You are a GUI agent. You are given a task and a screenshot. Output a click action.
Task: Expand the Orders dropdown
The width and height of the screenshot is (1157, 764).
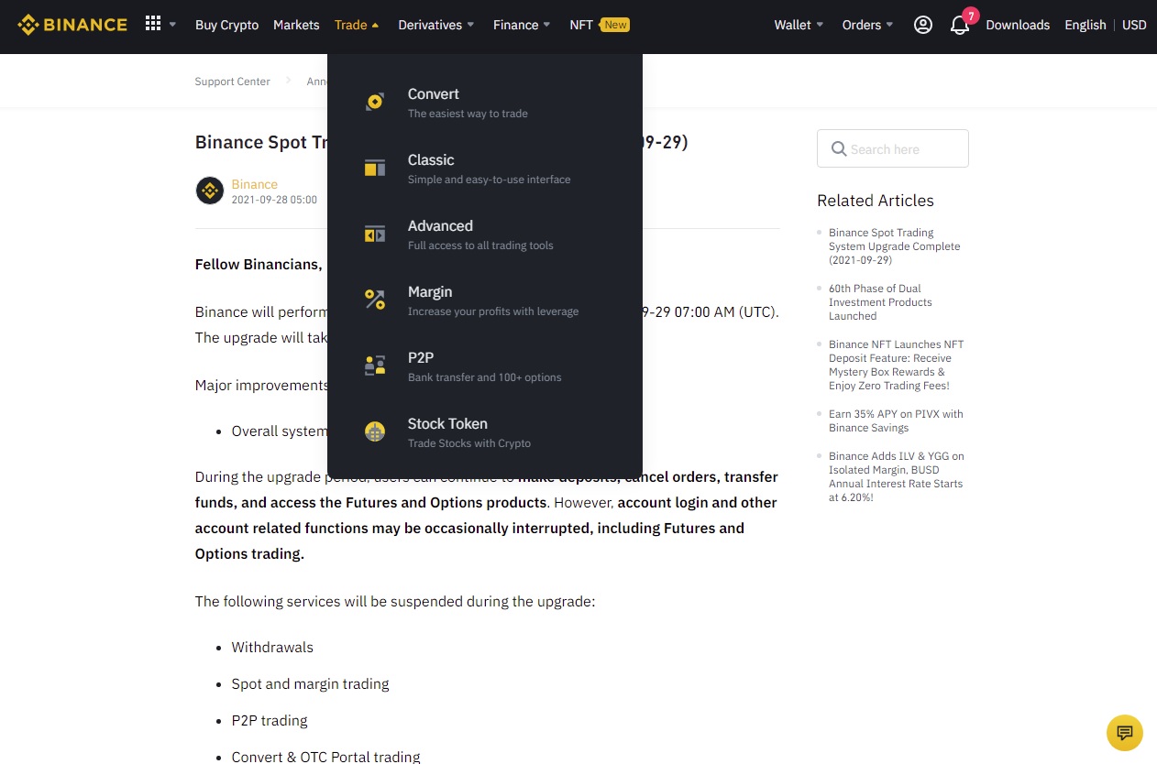point(867,25)
